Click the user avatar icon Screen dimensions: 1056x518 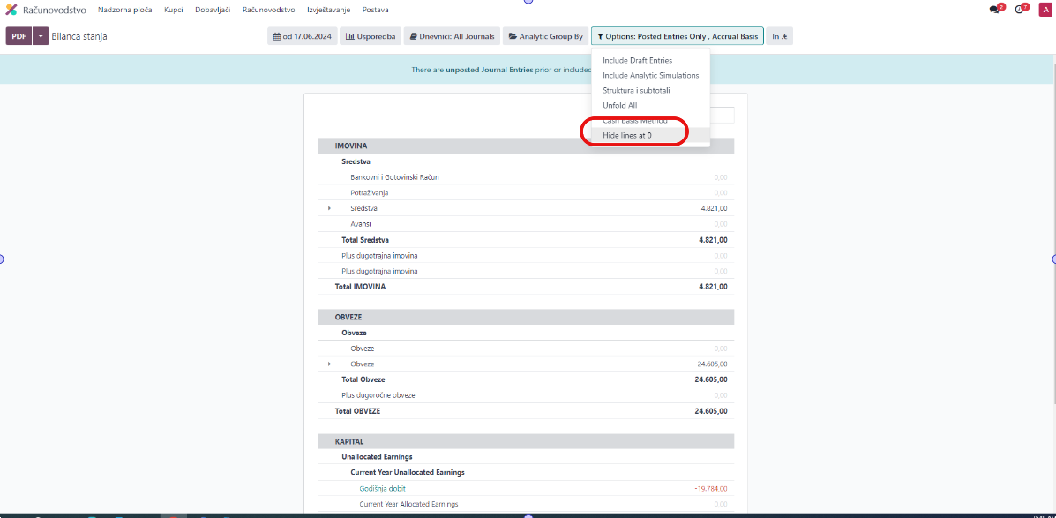coord(1045,10)
